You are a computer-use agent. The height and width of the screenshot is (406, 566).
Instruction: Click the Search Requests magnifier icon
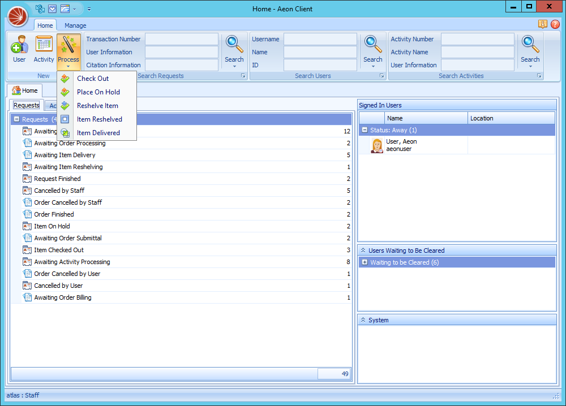point(234,44)
